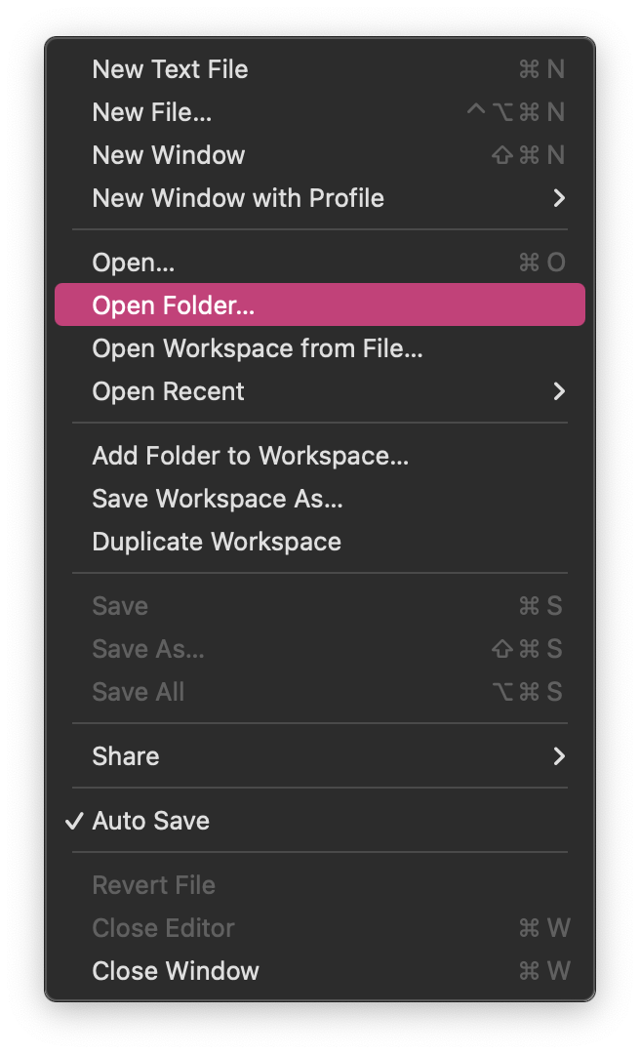Select the highlighted Open Folder... item
Image resolution: width=640 pixels, height=1054 pixels.
(x=173, y=305)
